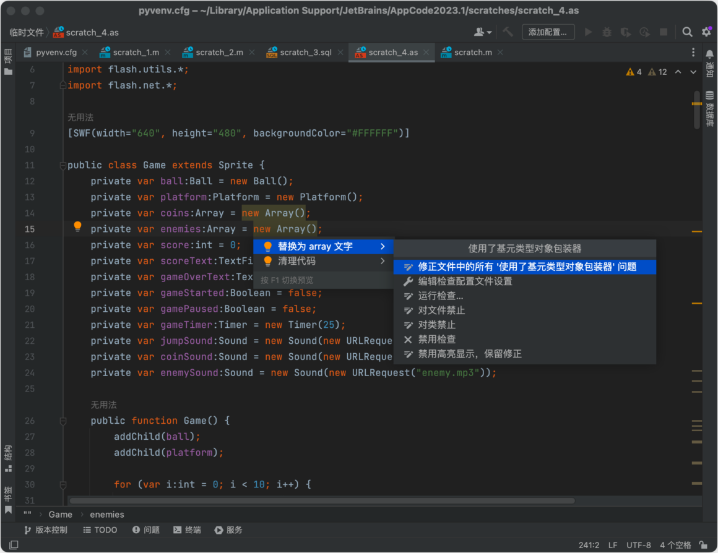Select 对类禁止 menu entry
Screen dimensions: 718x553
(525, 325)
